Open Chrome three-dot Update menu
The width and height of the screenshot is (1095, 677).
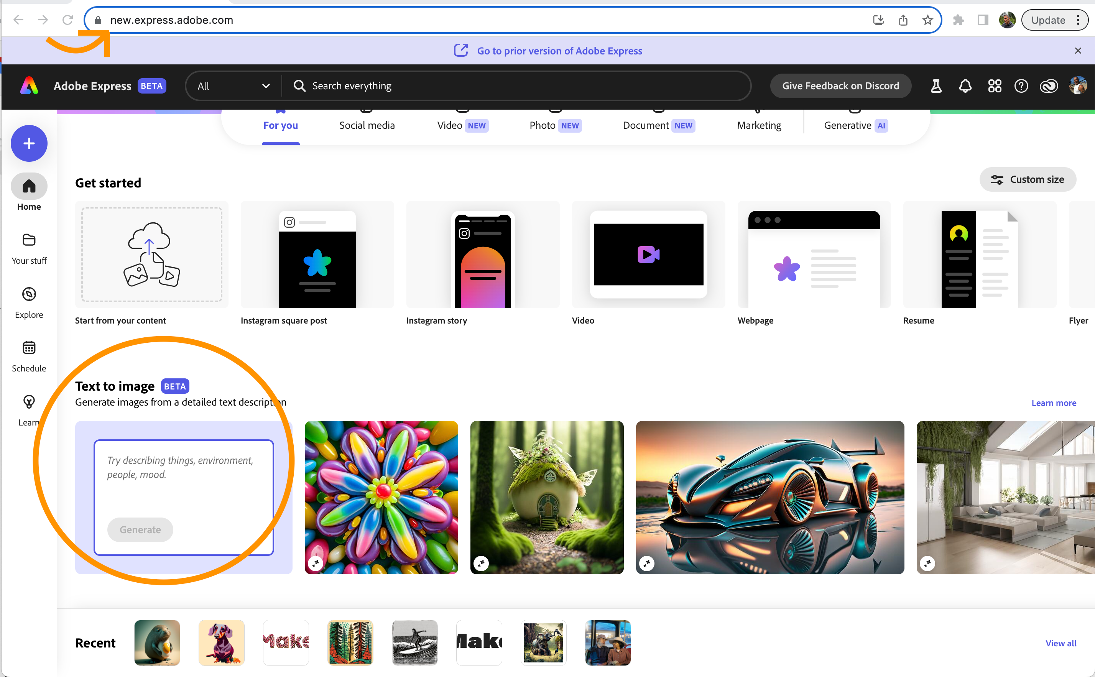(x=1079, y=20)
